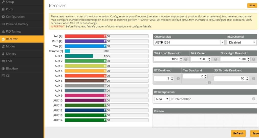The height and width of the screenshot is (138, 259).
Task: Click the Power & Battery icon
Action: click(3, 24)
